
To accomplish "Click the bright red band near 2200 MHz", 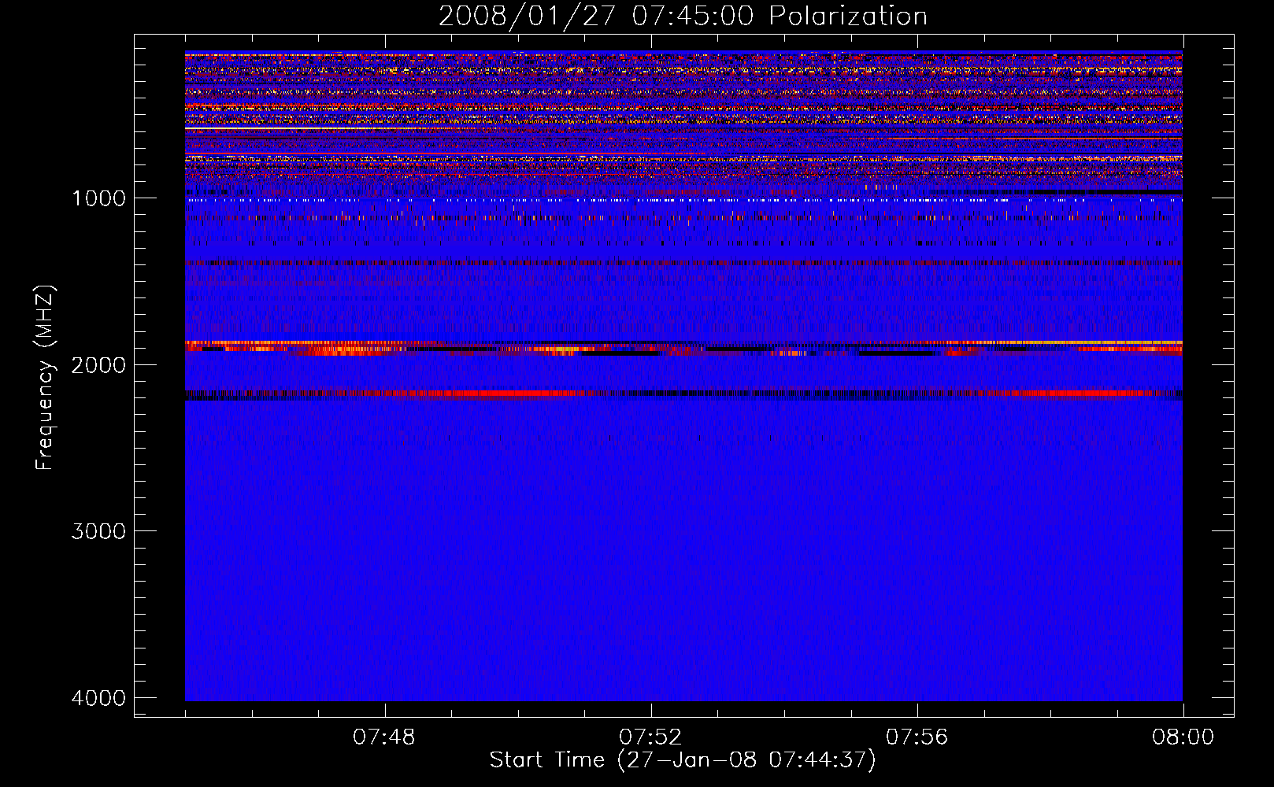I will 683,393.
